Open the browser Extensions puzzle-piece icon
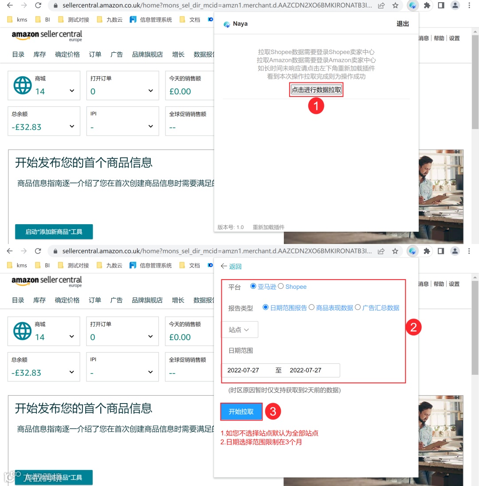 click(x=427, y=5)
